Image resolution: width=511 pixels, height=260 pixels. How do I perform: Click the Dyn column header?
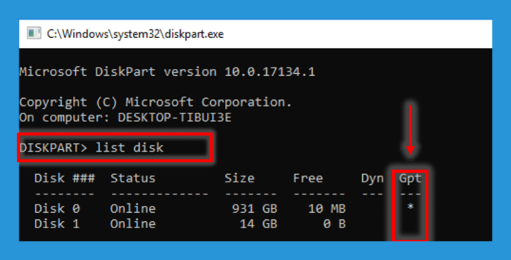tap(372, 178)
